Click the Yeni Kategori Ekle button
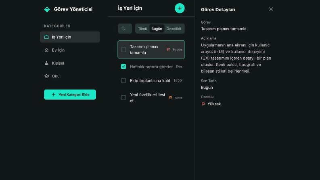This screenshot has width=320, height=180. pos(70,94)
